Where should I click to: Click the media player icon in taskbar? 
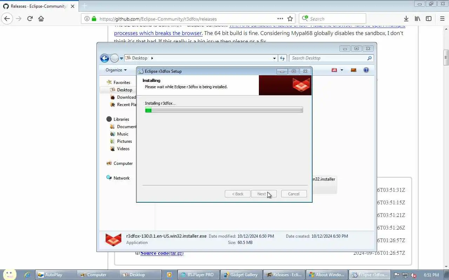click(x=169, y=275)
